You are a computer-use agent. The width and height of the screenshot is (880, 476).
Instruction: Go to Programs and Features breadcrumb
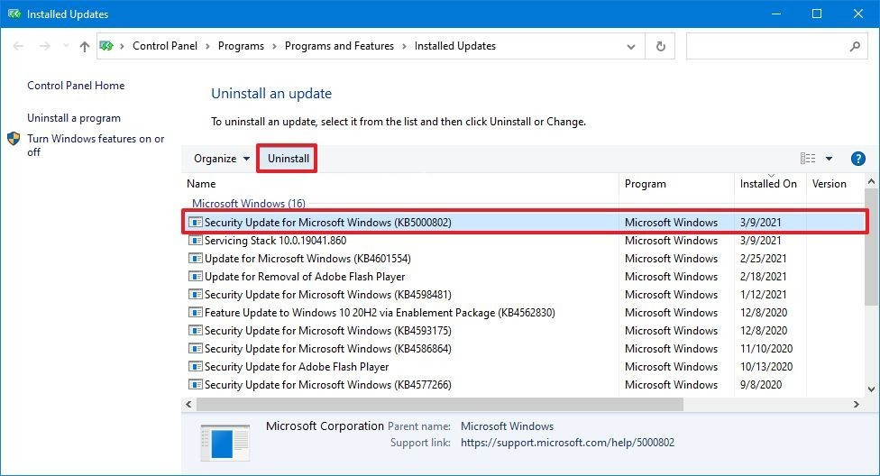339,46
